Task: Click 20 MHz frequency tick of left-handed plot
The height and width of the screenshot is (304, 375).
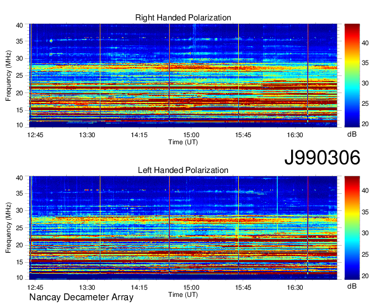Action: coord(19,245)
